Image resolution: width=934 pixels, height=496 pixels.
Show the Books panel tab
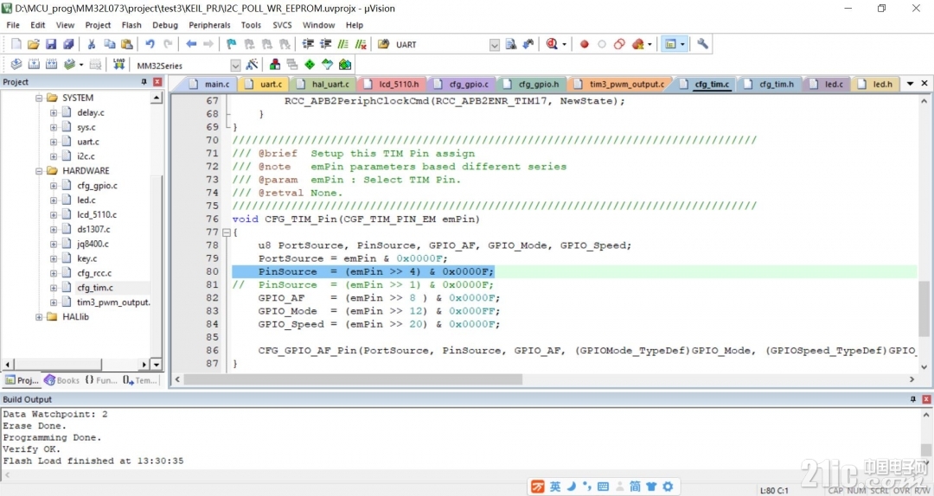pos(61,380)
